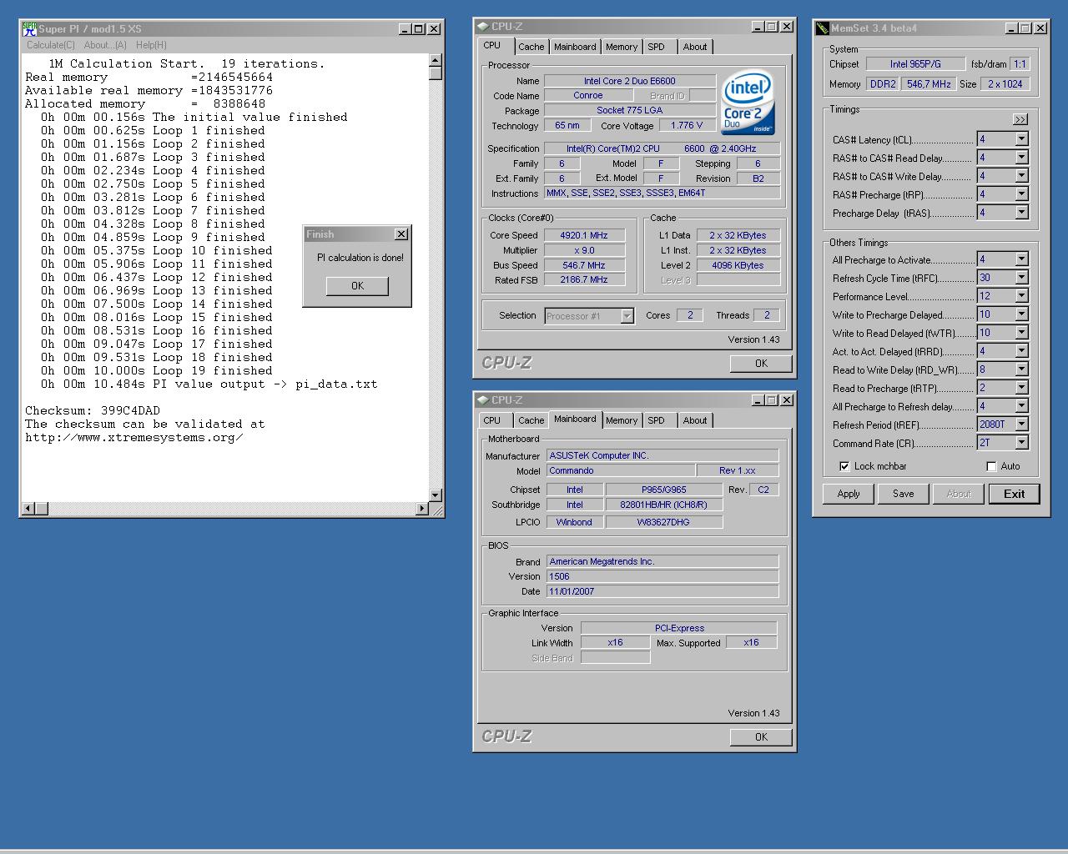Click the Super PI title bar app icon
Screen dimensions: 1068x854
point(30,29)
